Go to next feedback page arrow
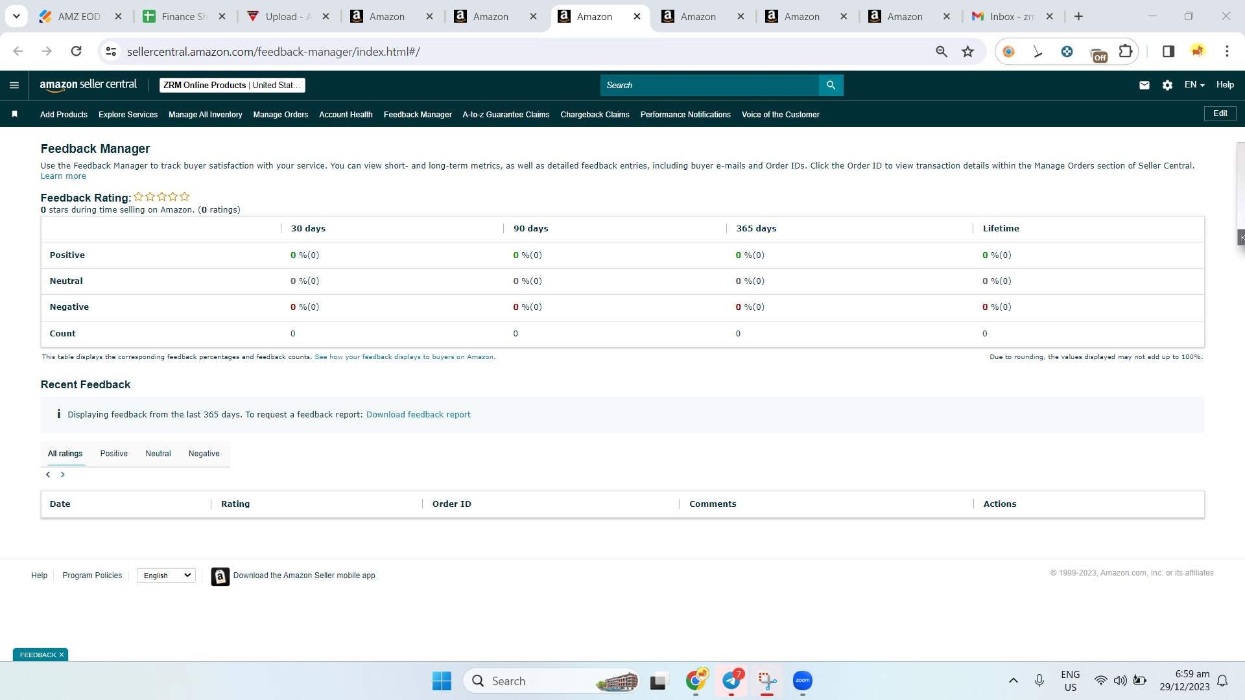This screenshot has width=1245, height=700. [63, 474]
